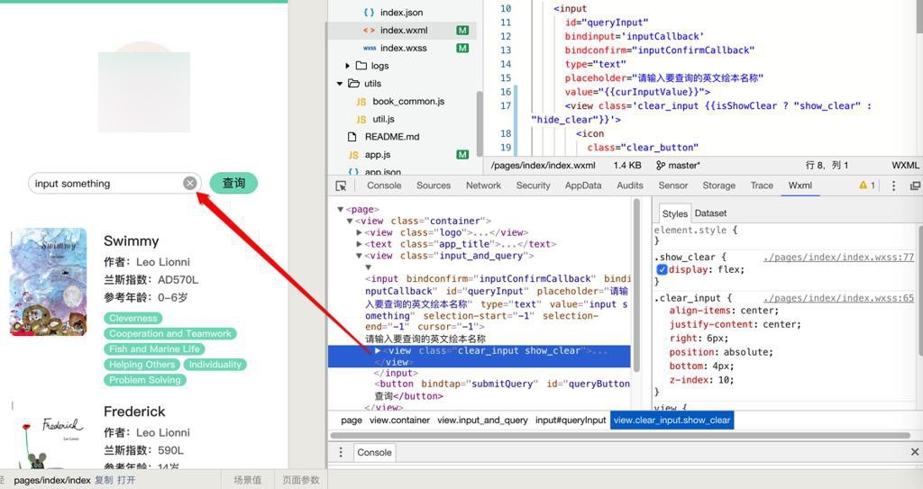The width and height of the screenshot is (923, 489).
Task: Expand the text class="app_title" node
Action: coord(359,244)
